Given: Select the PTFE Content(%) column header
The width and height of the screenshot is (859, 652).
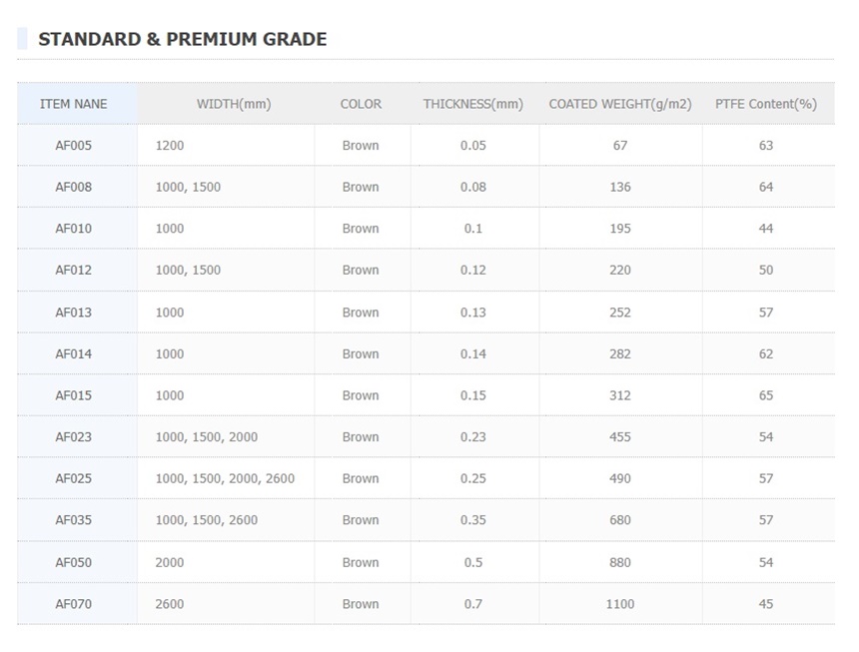Looking at the screenshot, I should (766, 104).
